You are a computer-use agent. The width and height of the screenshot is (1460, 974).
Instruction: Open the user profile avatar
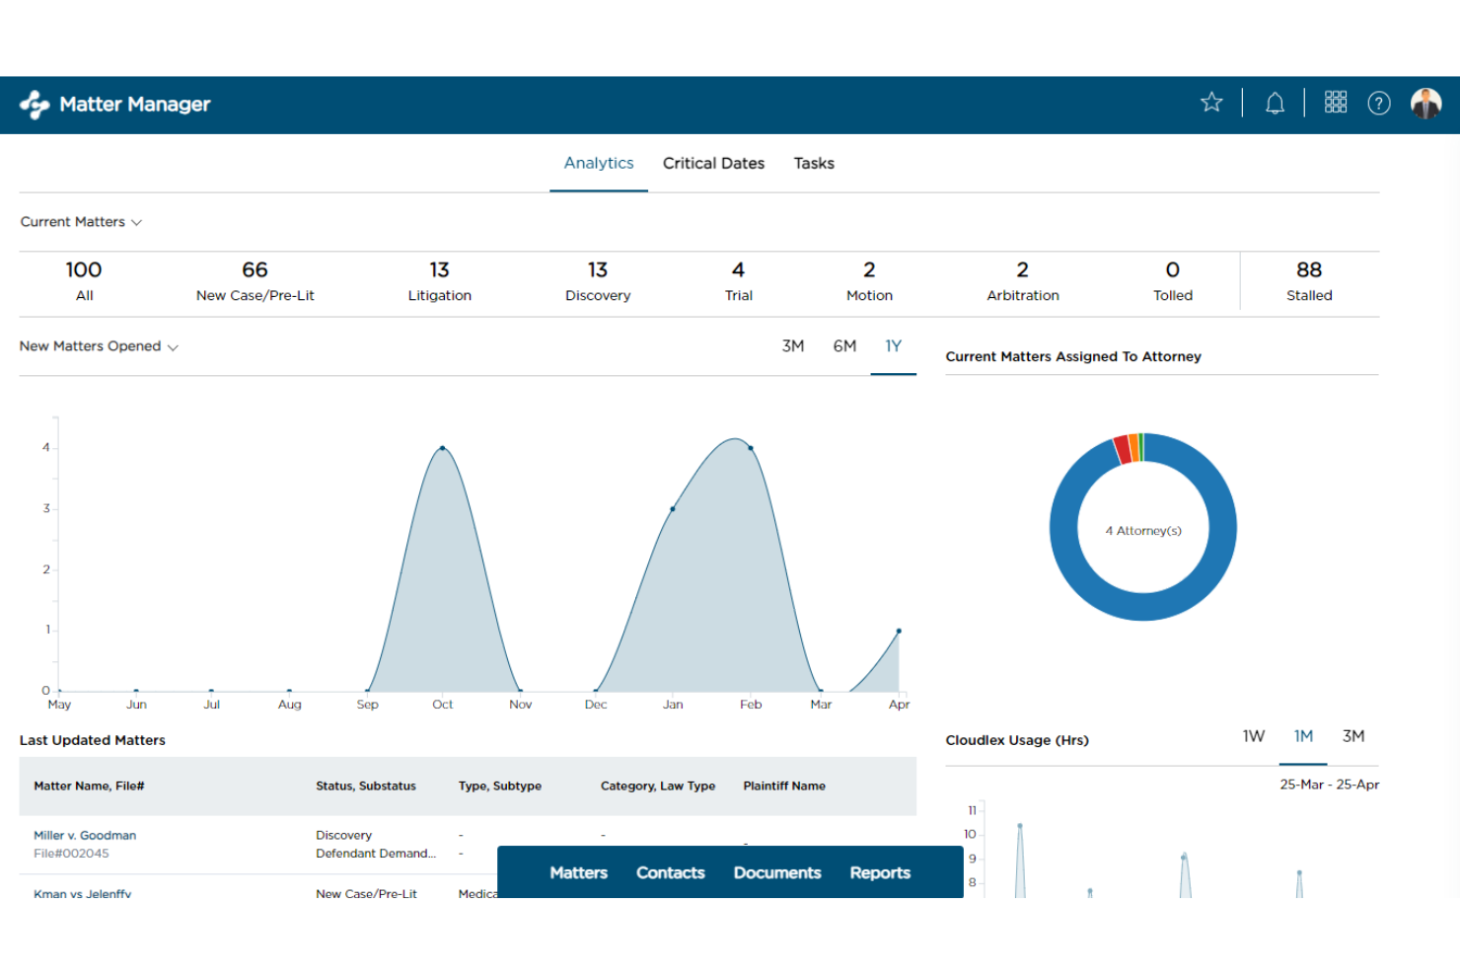(x=1425, y=102)
